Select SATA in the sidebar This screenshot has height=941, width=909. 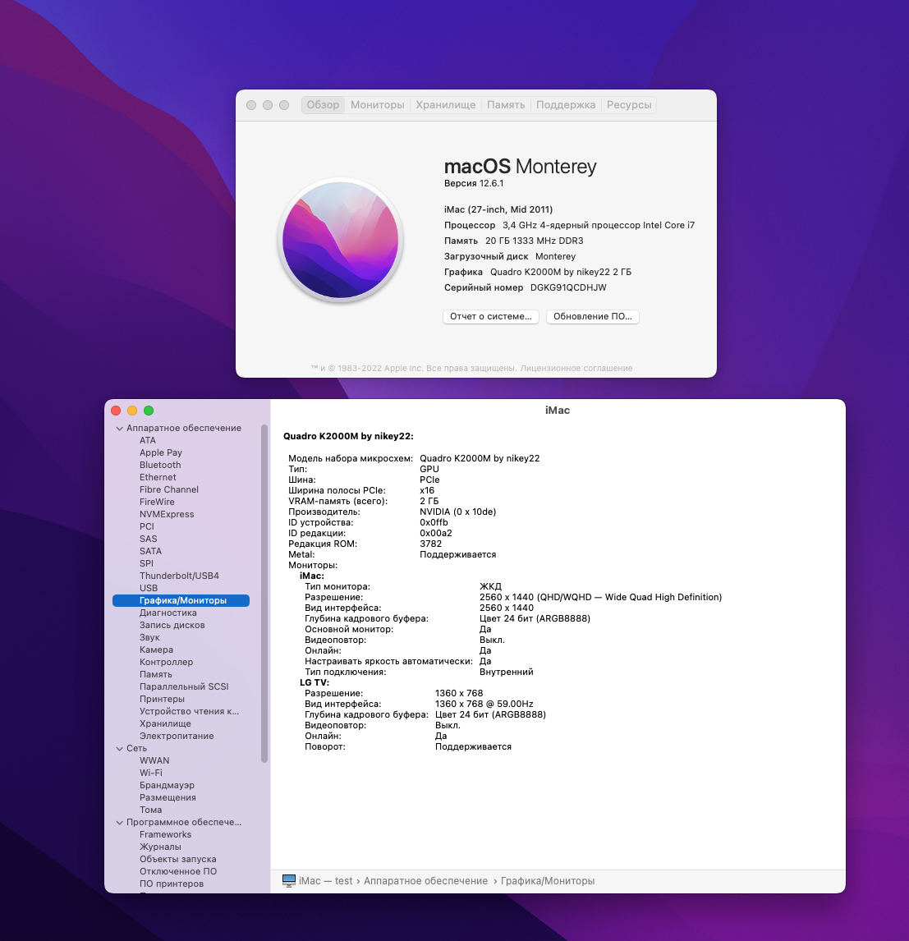(150, 551)
